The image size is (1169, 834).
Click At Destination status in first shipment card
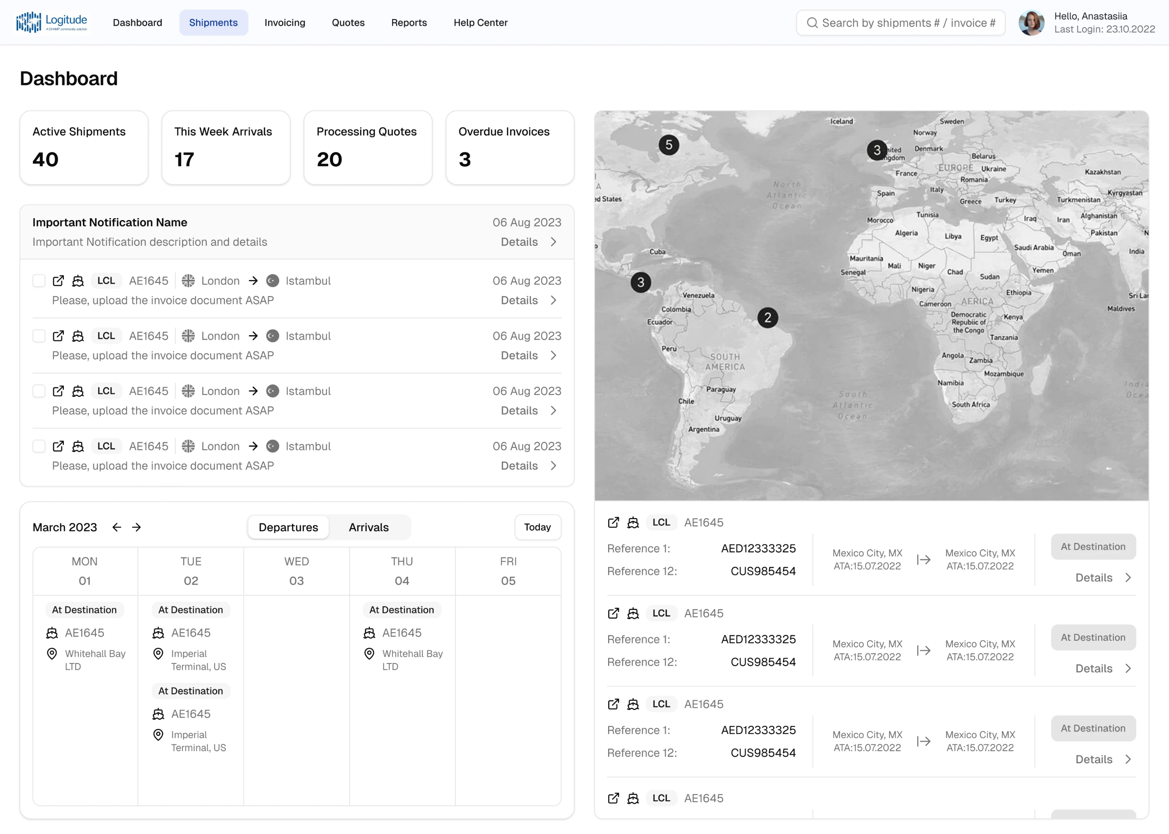point(1093,547)
